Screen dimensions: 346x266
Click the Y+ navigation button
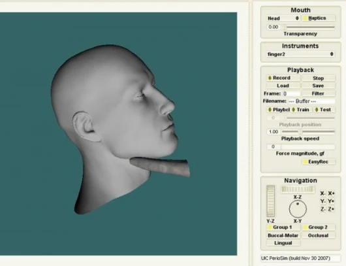point(331,201)
